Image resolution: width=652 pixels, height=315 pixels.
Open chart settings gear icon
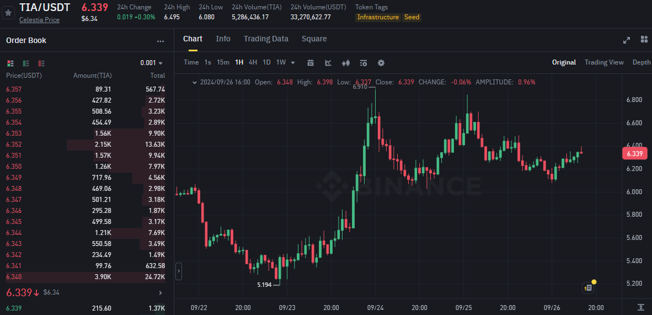381,63
